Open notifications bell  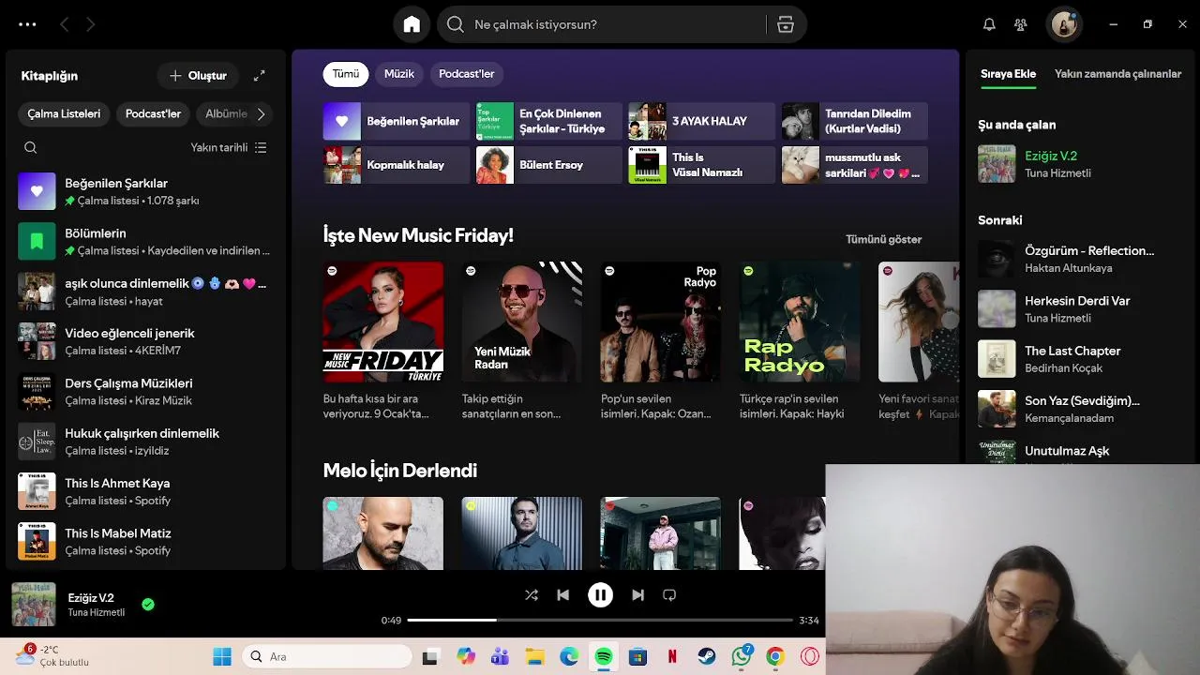[989, 24]
